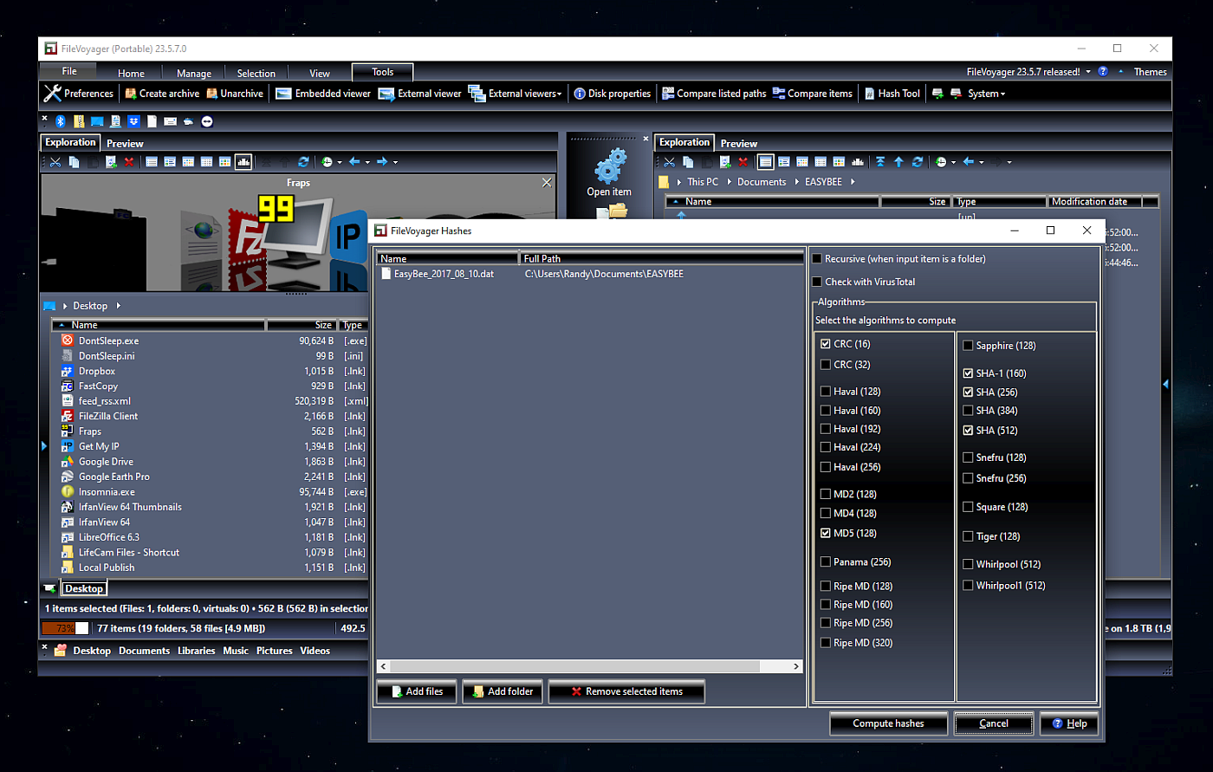Uncheck CRC (16) algorithm

826,344
